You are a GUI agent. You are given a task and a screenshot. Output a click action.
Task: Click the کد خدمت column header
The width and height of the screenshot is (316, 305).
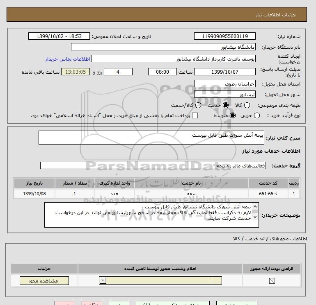268,183
